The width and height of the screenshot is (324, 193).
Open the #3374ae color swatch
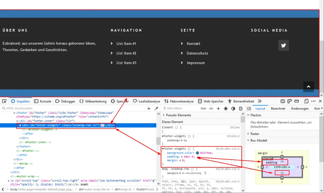(x=197, y=153)
